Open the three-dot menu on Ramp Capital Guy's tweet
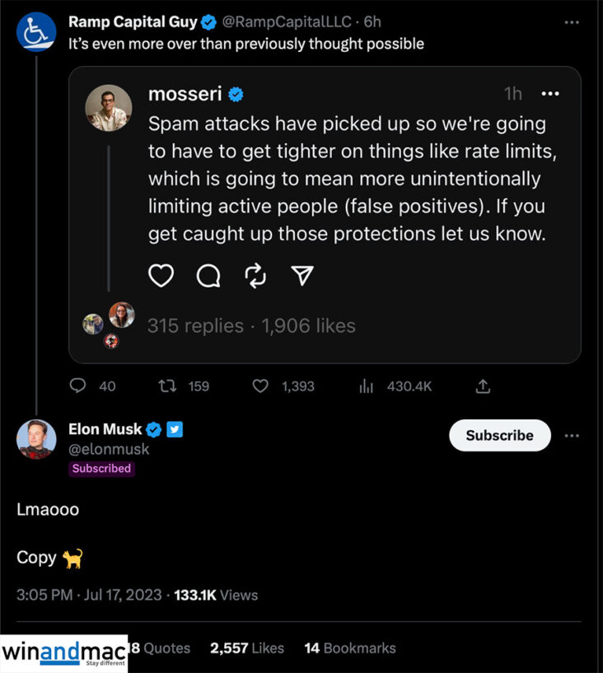 (572, 22)
